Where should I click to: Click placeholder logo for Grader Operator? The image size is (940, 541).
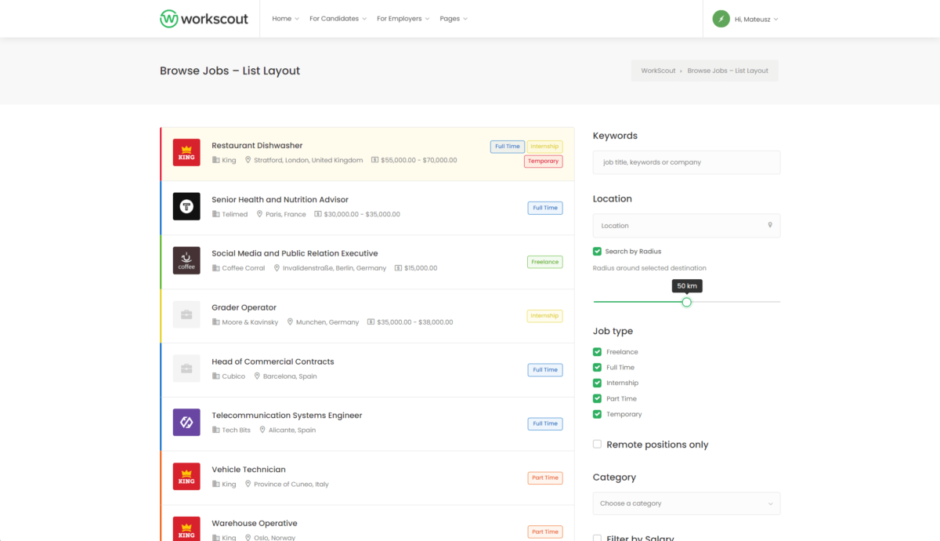pyautogui.click(x=186, y=314)
